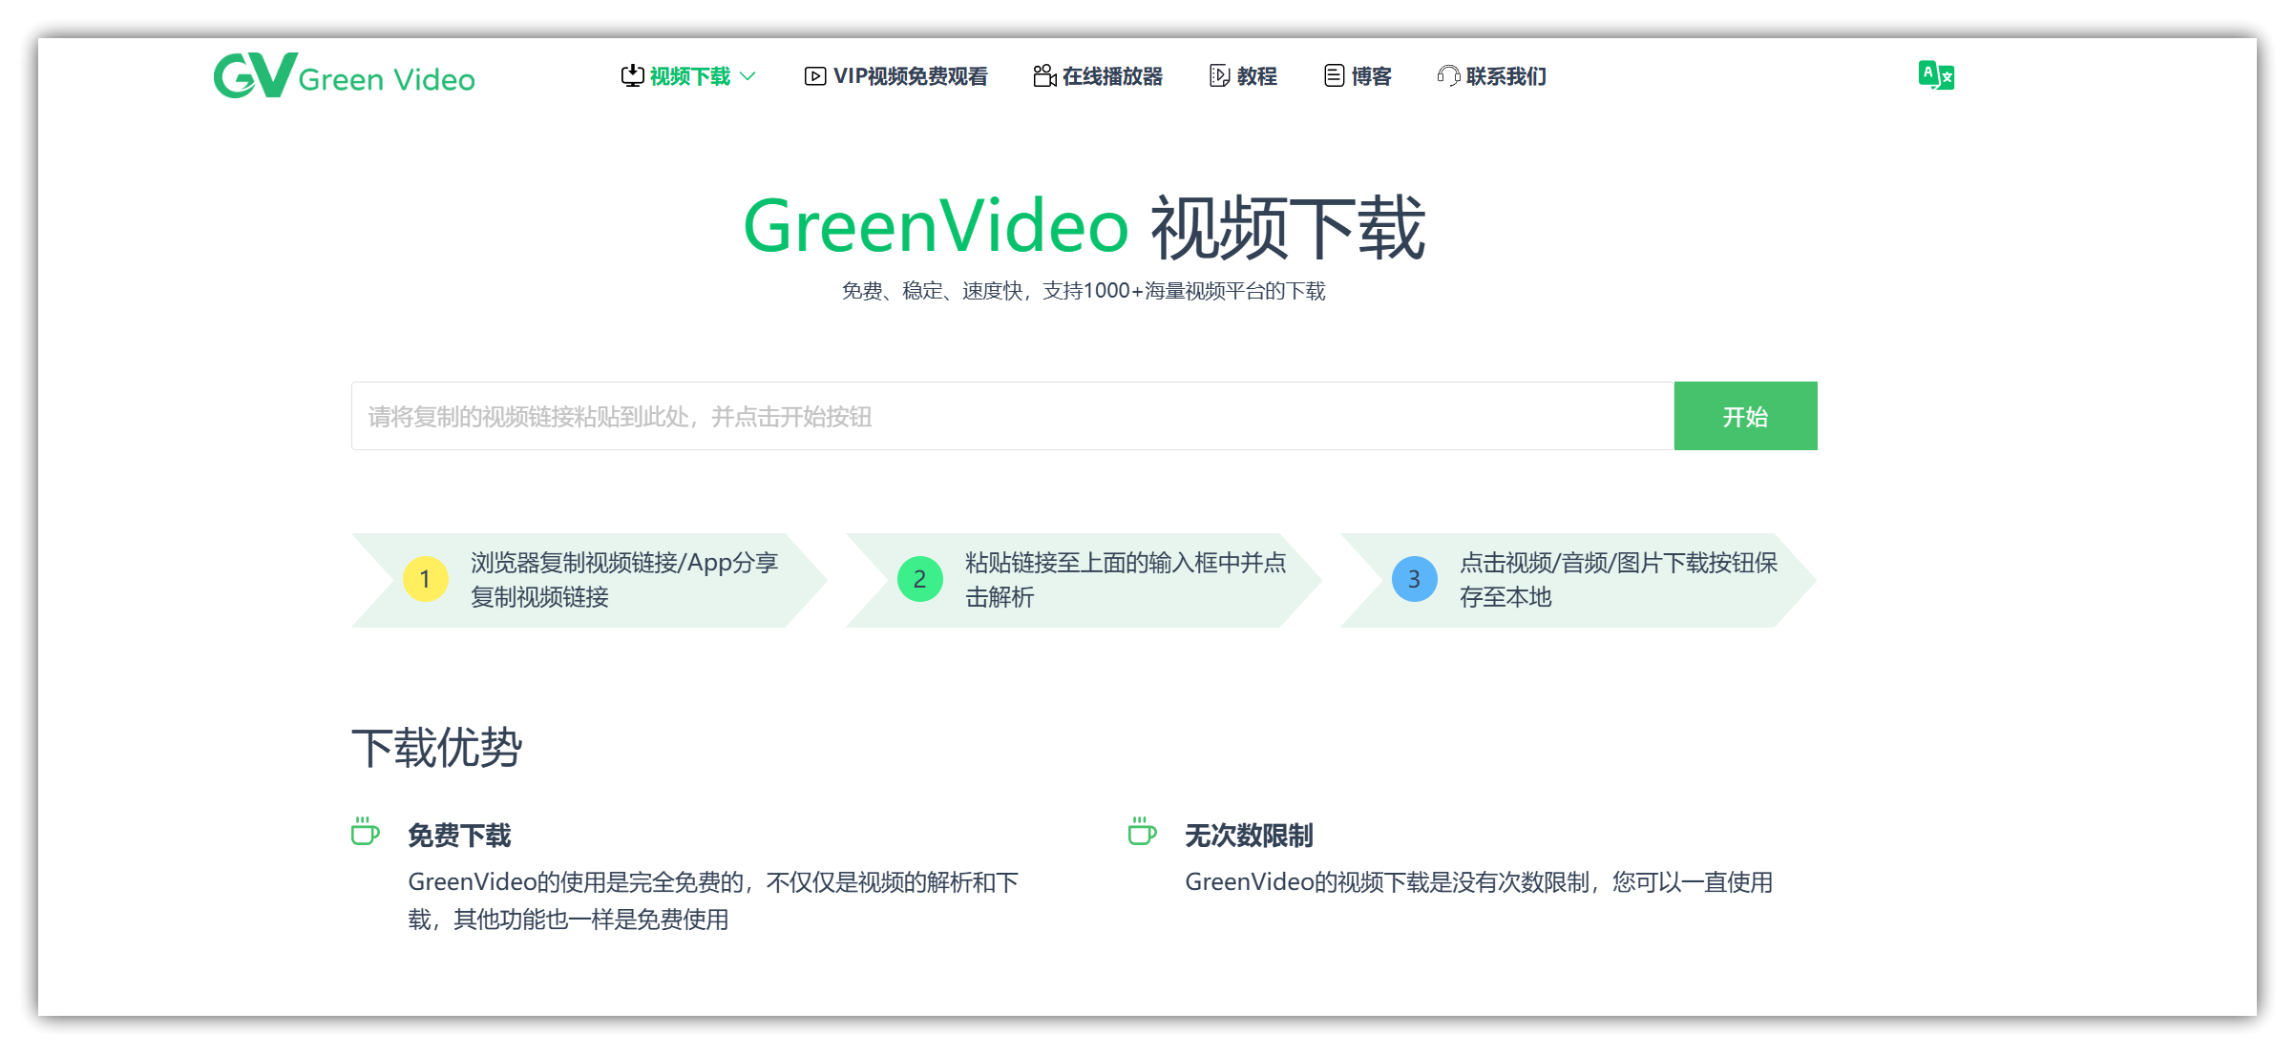Open 联系我们 contact page
Image resolution: width=2295 pixels, height=1054 pixels.
coord(1506,76)
